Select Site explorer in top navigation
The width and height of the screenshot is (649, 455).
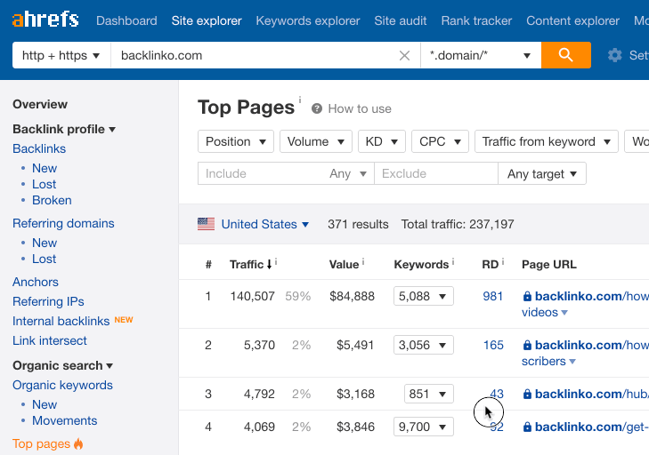point(207,20)
